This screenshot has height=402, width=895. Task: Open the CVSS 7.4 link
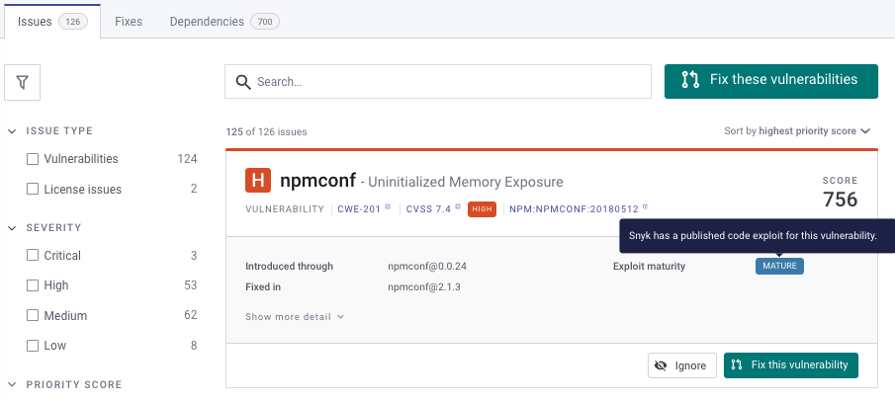click(428, 209)
